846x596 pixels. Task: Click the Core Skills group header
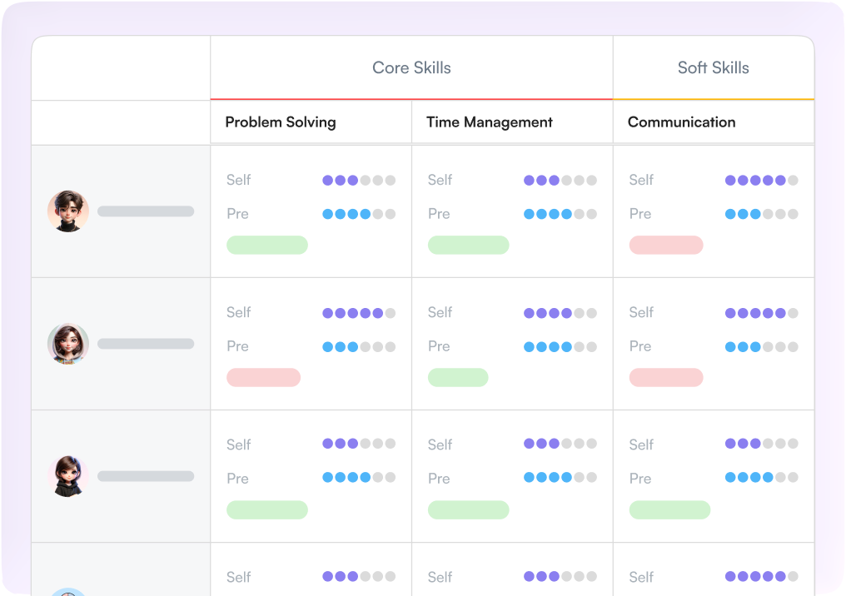click(x=411, y=68)
